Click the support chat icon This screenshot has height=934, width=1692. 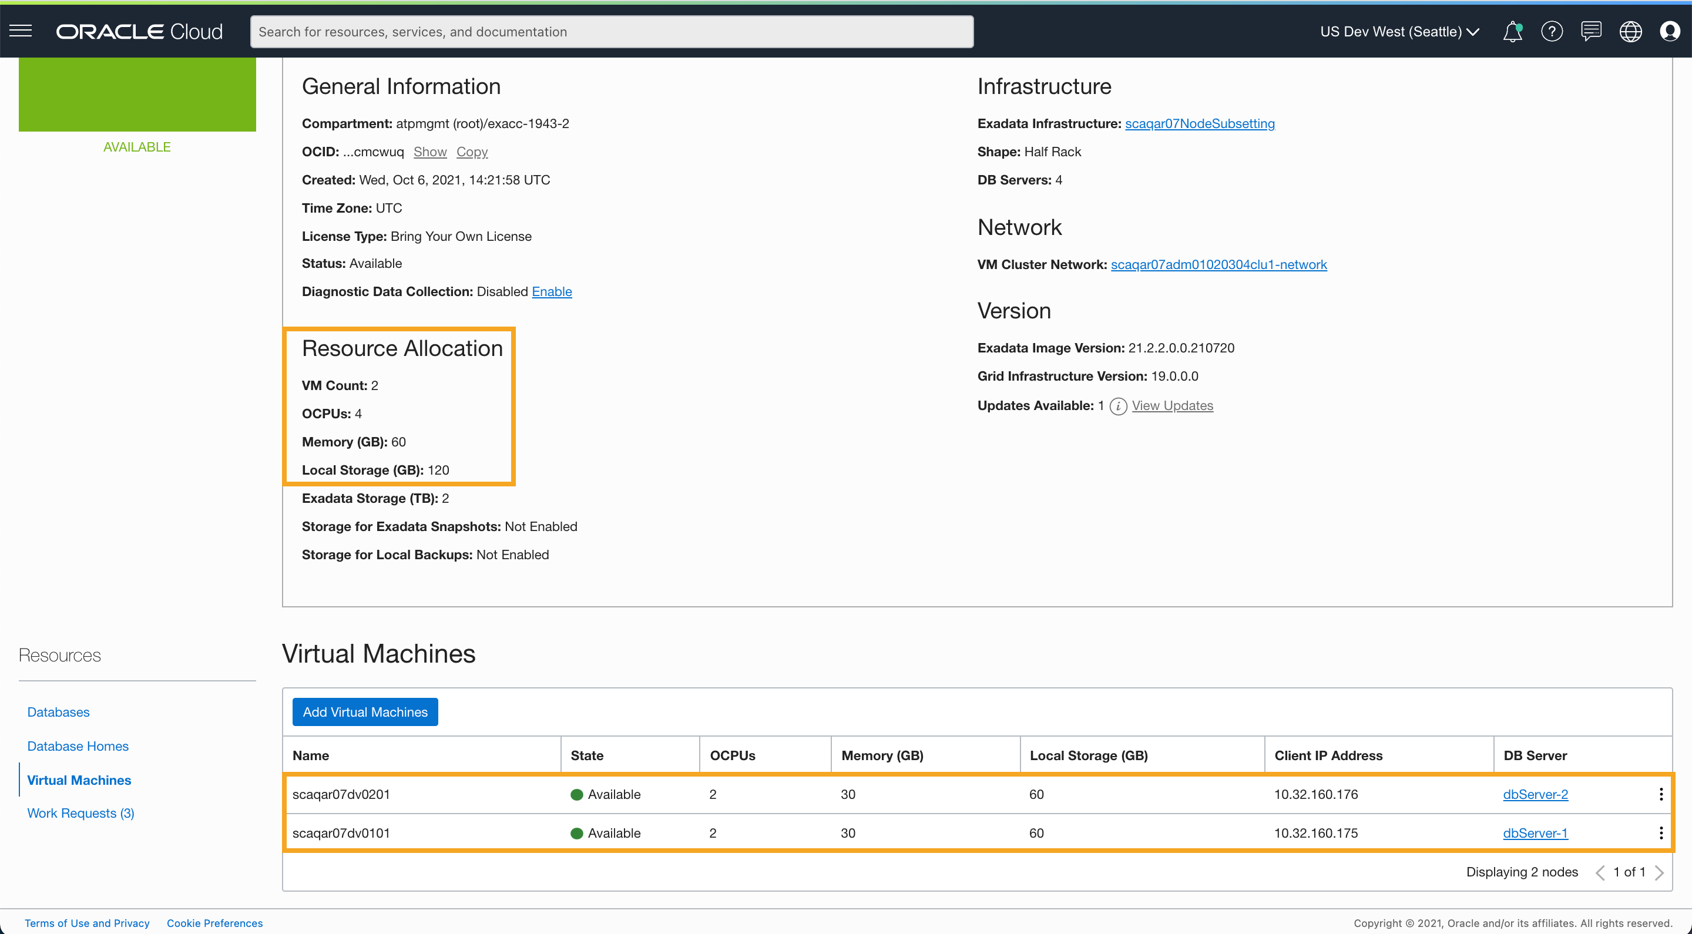[1591, 32]
